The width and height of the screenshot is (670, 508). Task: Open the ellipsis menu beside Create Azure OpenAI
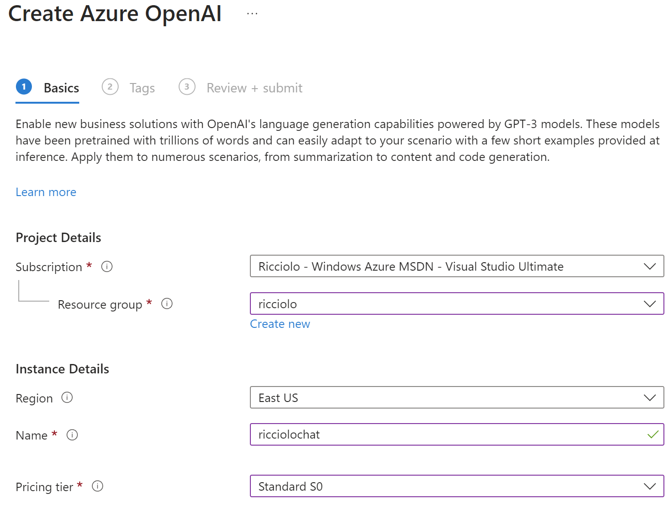(252, 14)
